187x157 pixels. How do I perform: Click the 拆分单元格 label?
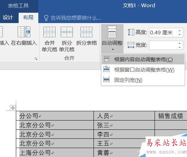tap(67, 46)
